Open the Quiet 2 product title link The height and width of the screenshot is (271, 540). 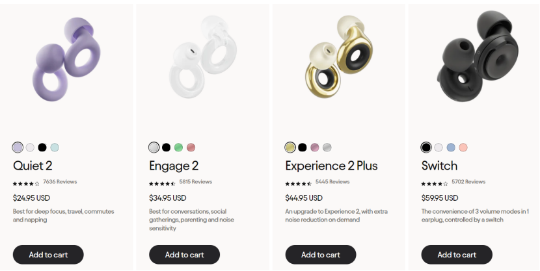pyautogui.click(x=33, y=166)
